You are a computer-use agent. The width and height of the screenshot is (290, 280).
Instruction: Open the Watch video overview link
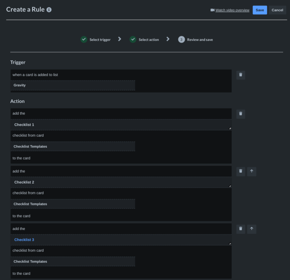point(232,10)
